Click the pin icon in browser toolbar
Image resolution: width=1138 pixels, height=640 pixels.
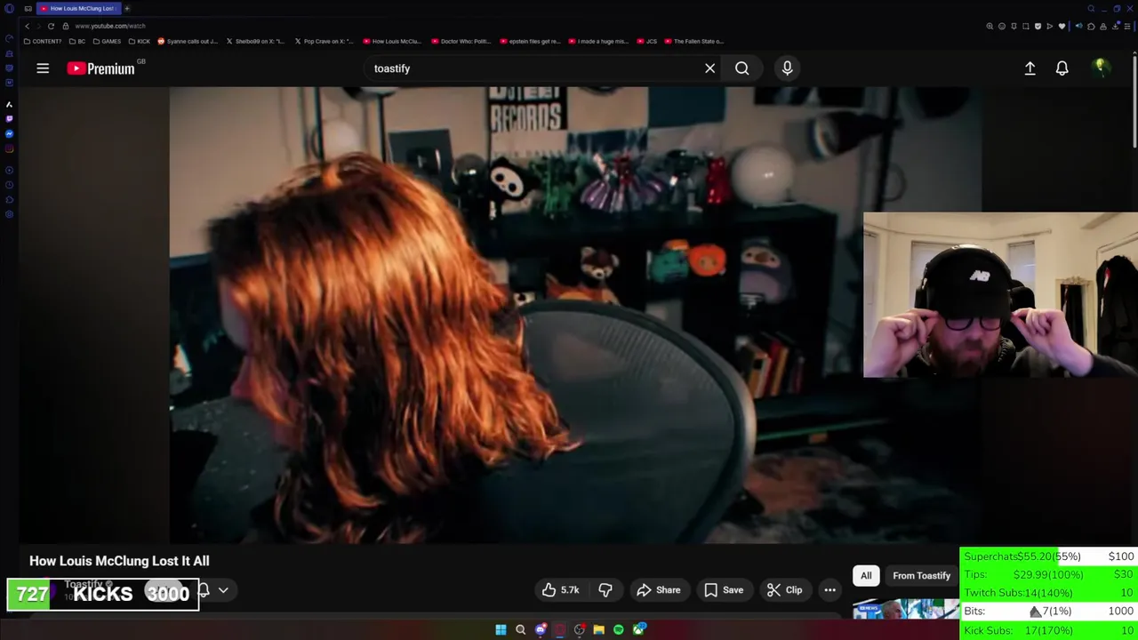1014,26
